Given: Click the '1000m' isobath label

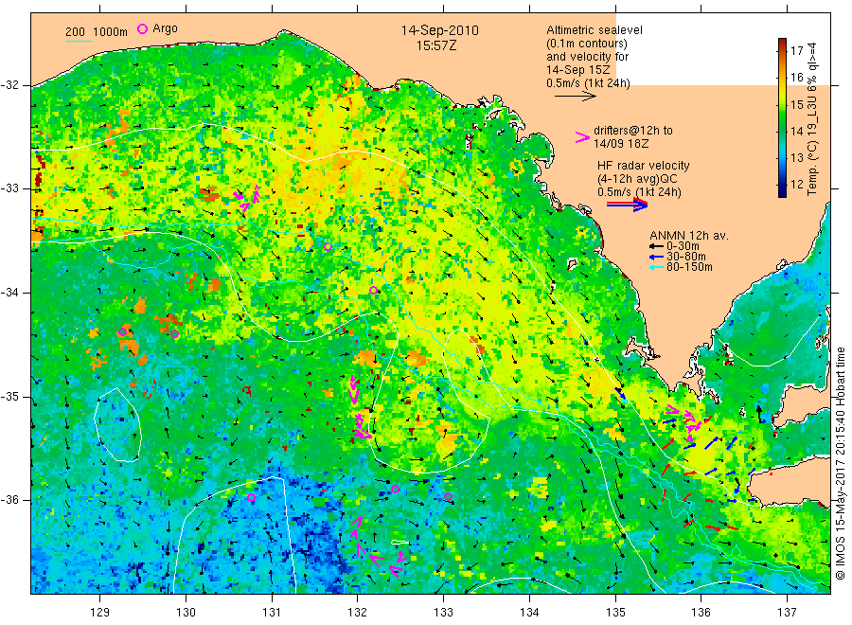Looking at the screenshot, I should point(111,32).
